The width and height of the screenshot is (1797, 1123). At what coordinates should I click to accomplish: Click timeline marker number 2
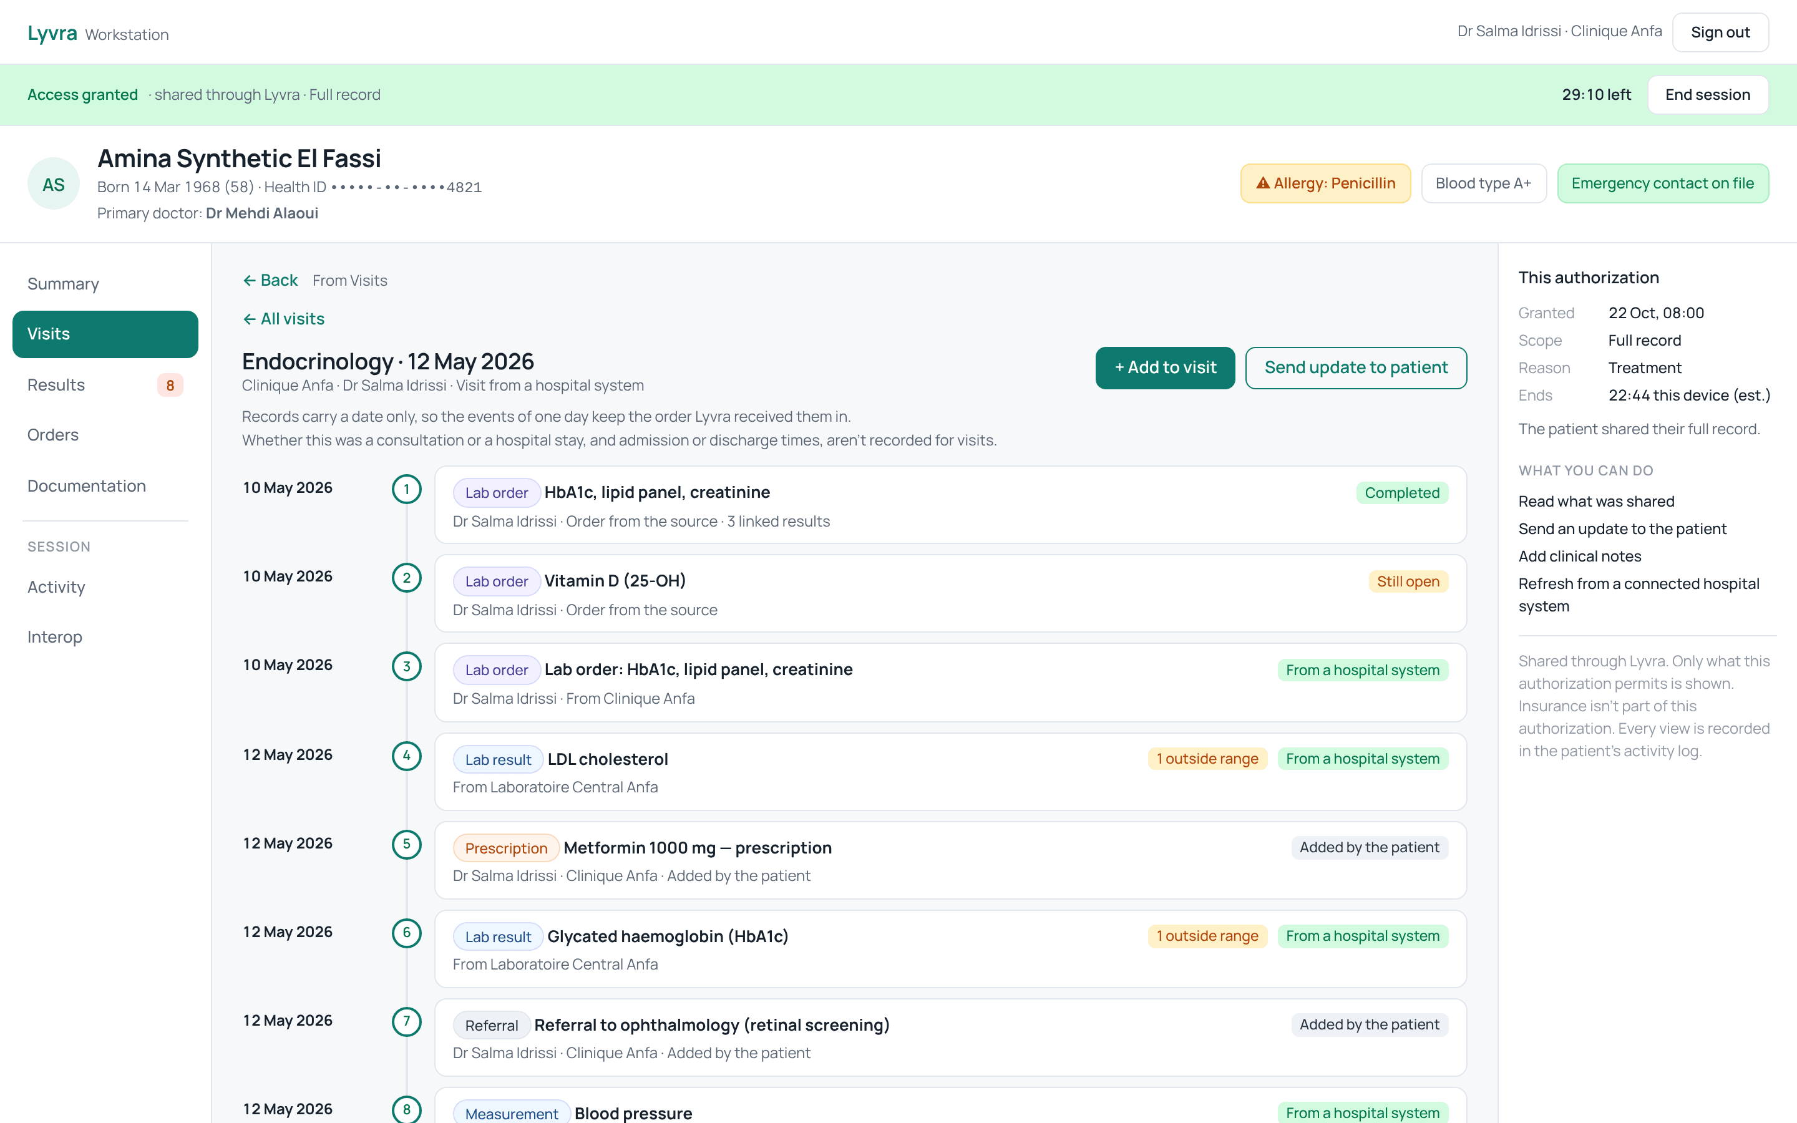pos(406,577)
